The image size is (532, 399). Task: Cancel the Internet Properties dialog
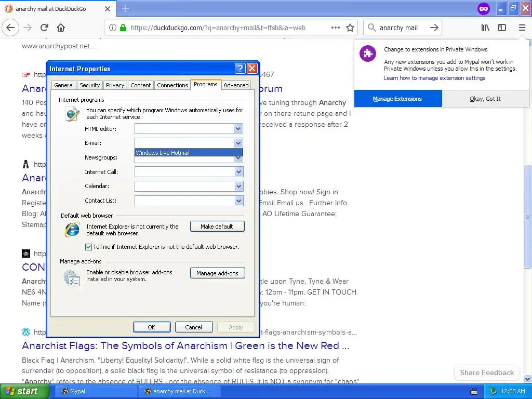tap(194, 327)
